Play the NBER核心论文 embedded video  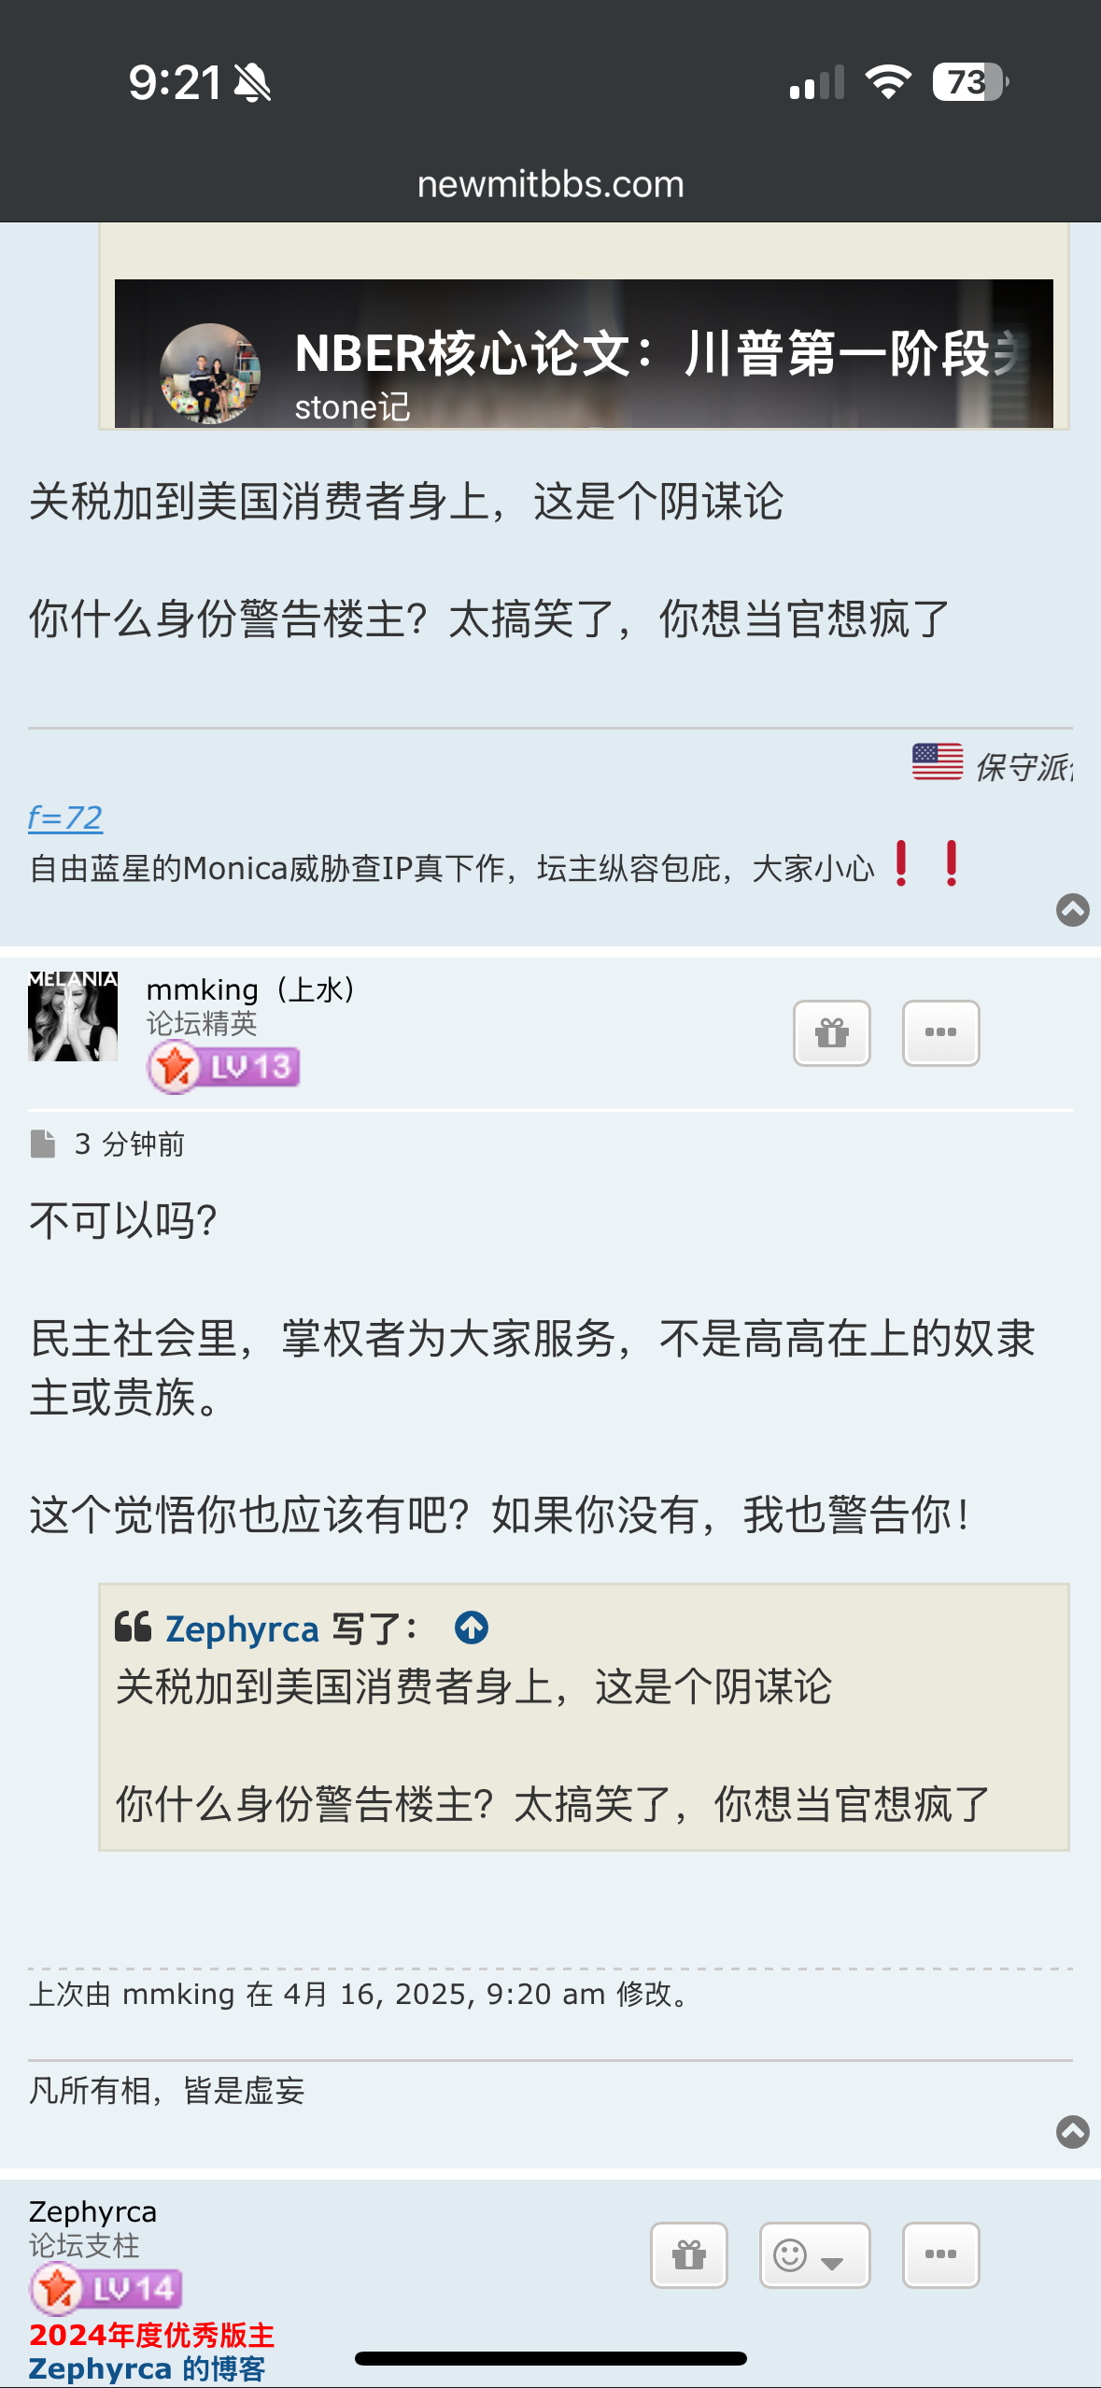coord(584,354)
